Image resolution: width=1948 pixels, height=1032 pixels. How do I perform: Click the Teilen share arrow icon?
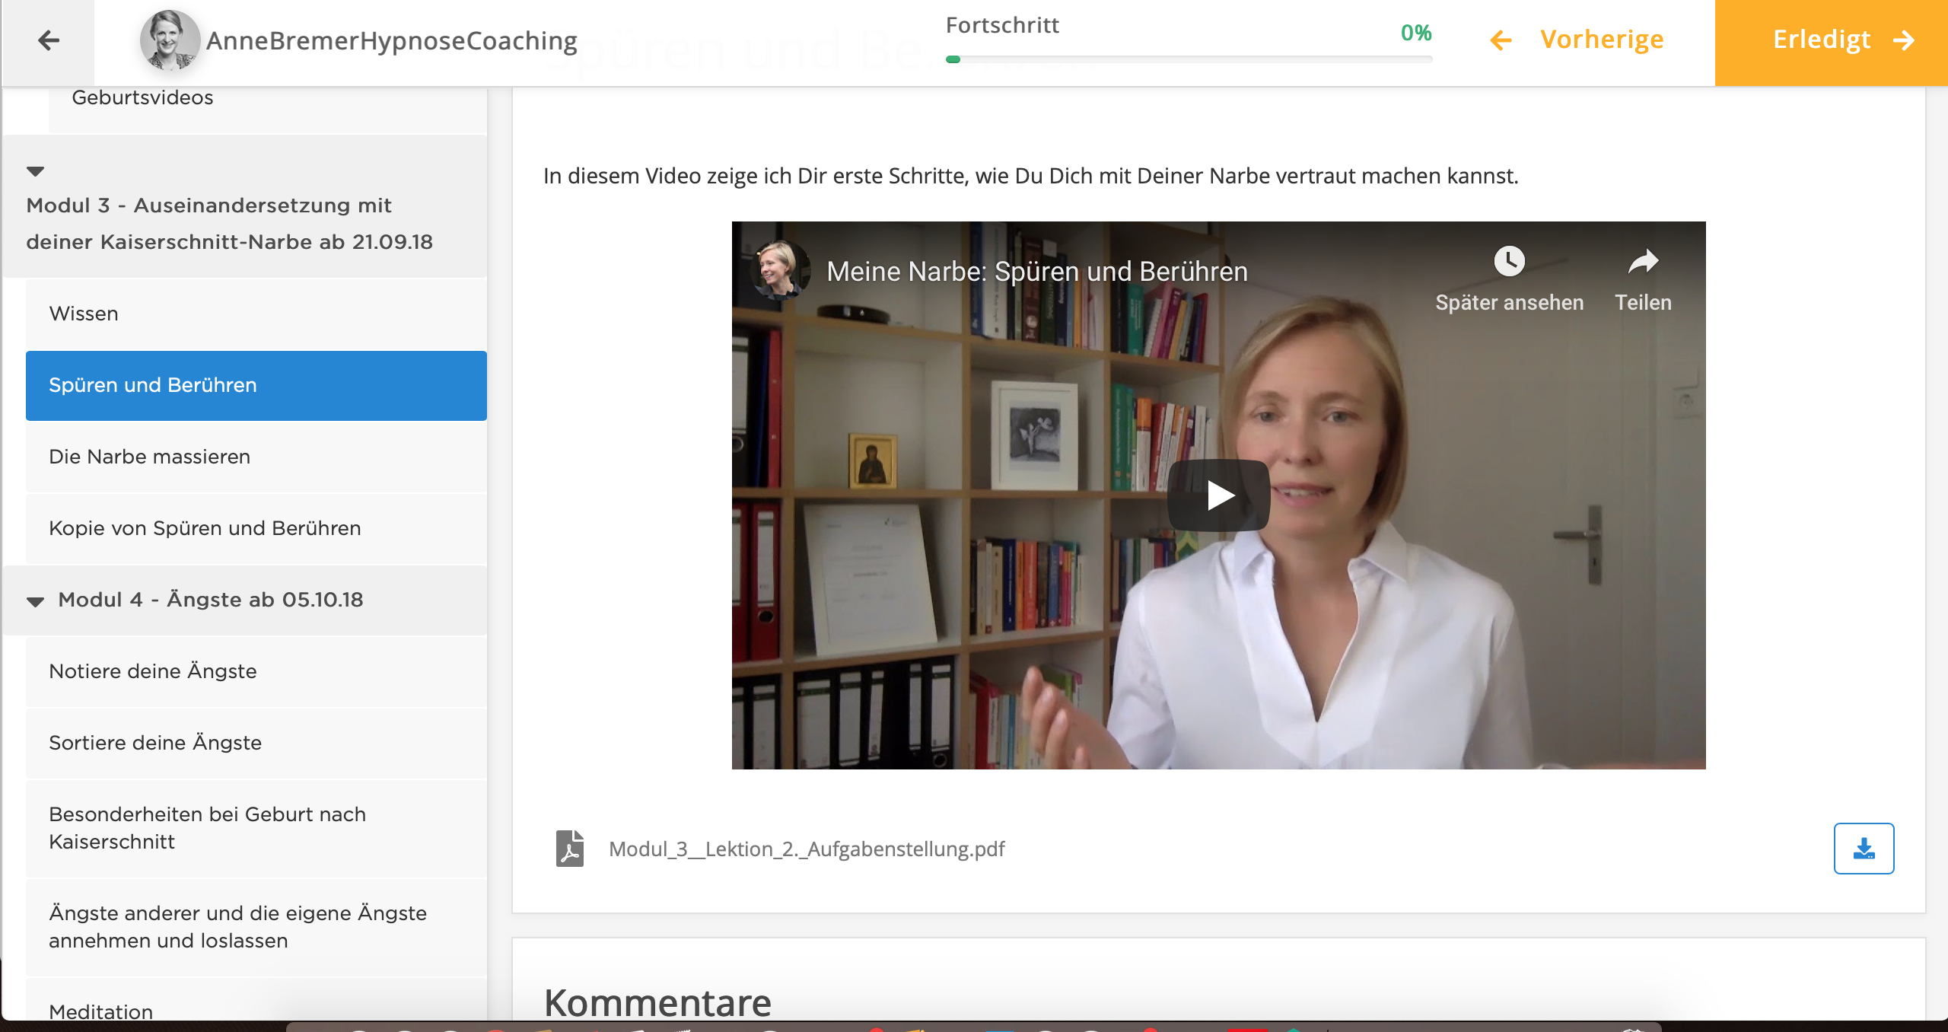pos(1644,262)
